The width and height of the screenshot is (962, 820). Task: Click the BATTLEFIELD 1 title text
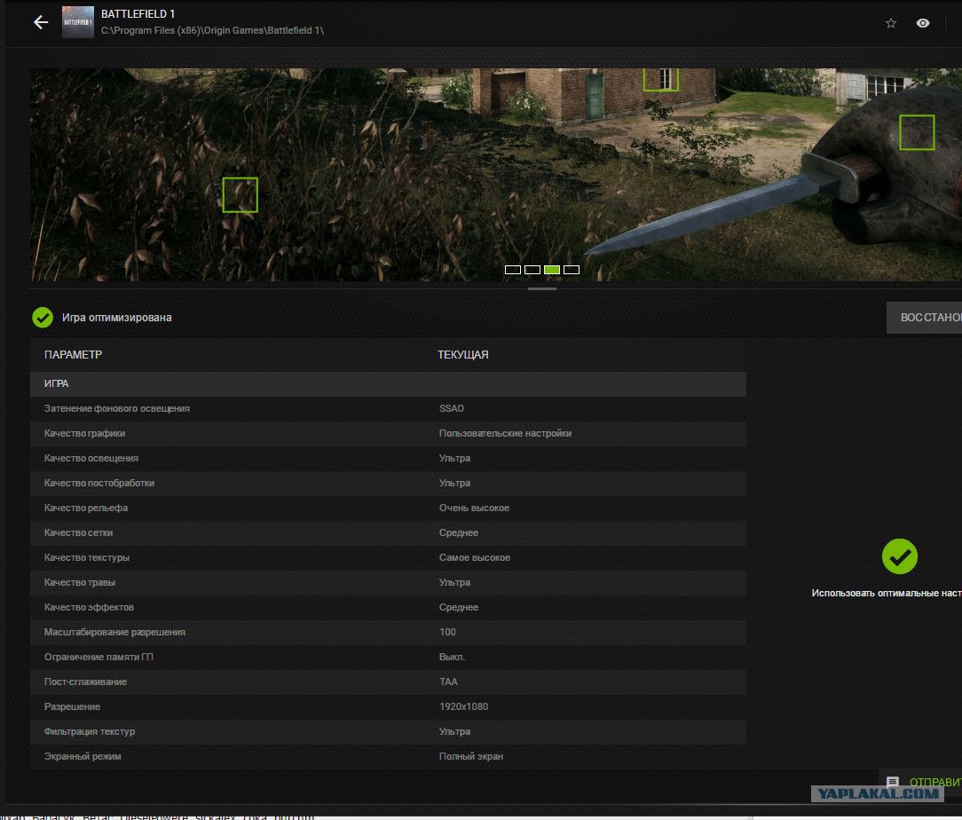[x=138, y=13]
